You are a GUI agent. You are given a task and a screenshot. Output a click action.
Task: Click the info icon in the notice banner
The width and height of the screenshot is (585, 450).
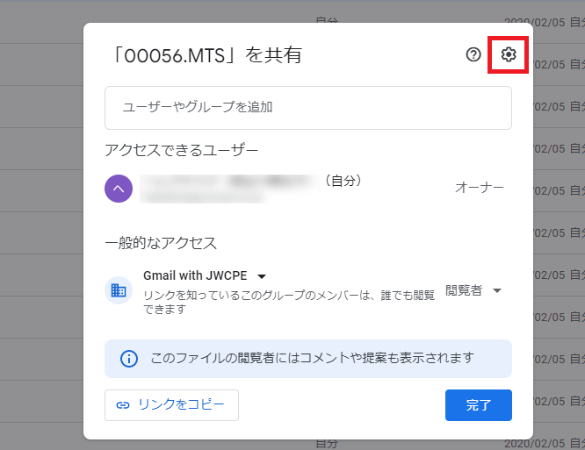point(129,359)
